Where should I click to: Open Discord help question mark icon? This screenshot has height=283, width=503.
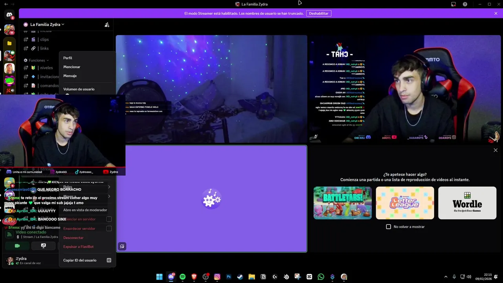click(x=465, y=4)
